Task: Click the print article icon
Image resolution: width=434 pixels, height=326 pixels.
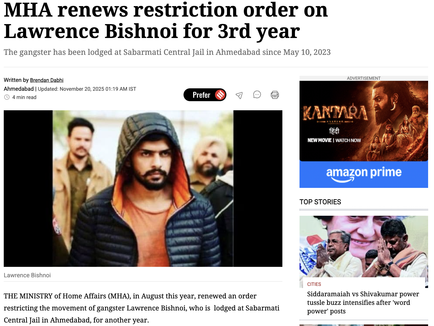Action: point(275,95)
